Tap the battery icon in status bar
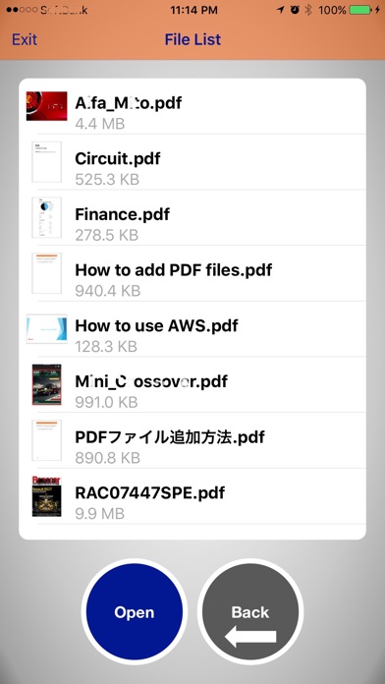385x684 pixels. coord(362,10)
